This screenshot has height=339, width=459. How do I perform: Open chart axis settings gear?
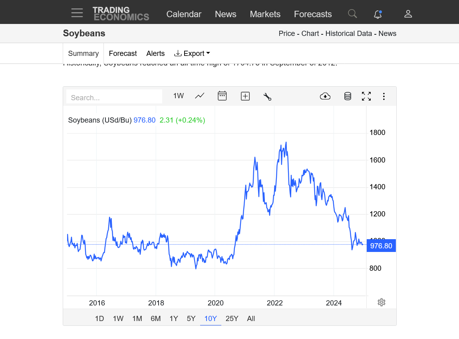[x=381, y=302]
